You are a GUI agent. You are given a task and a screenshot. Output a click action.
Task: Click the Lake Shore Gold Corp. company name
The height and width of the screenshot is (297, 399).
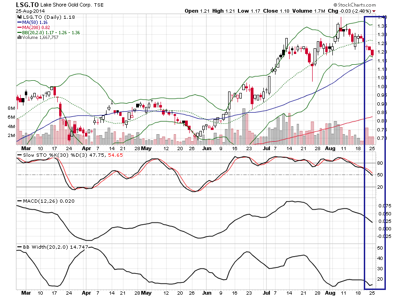coord(66,5)
